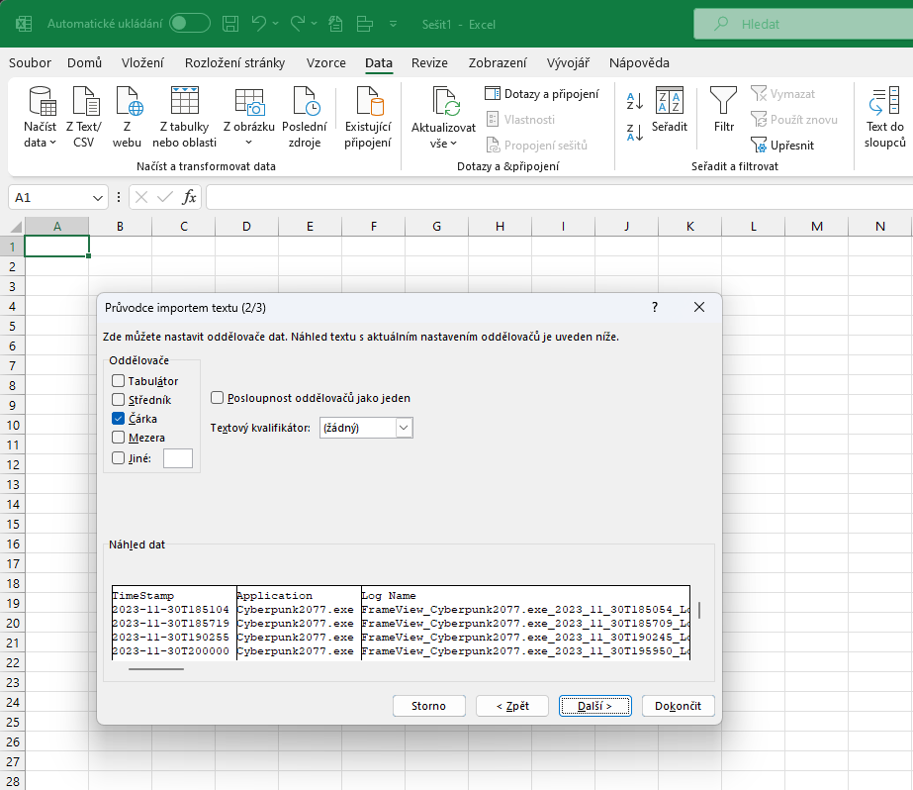Open the Seřadit sort dialog icon
Viewport: 913px width, 790px height.
pyautogui.click(x=670, y=101)
